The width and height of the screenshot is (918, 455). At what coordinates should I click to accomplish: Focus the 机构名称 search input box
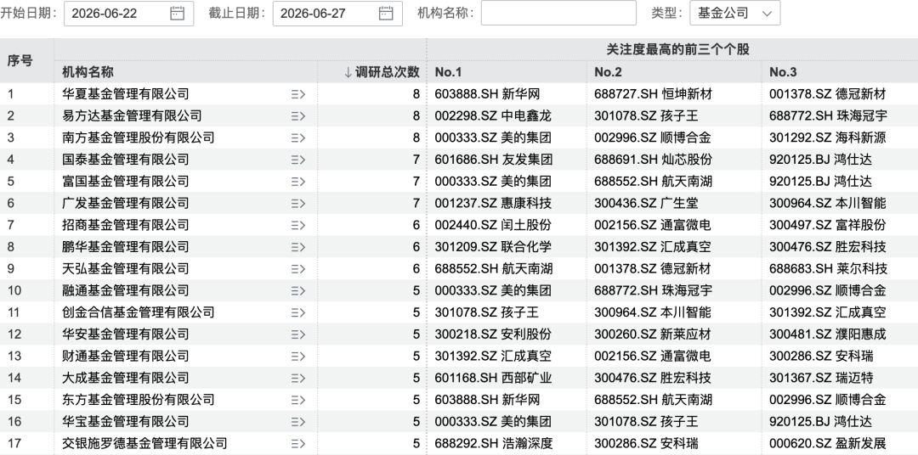(x=558, y=13)
